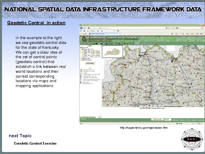
Task: Toggle Legacy layer visibility checkbox
Action: (x=85, y=57)
